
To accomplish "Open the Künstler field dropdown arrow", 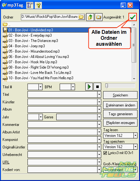I will (99, 102).
